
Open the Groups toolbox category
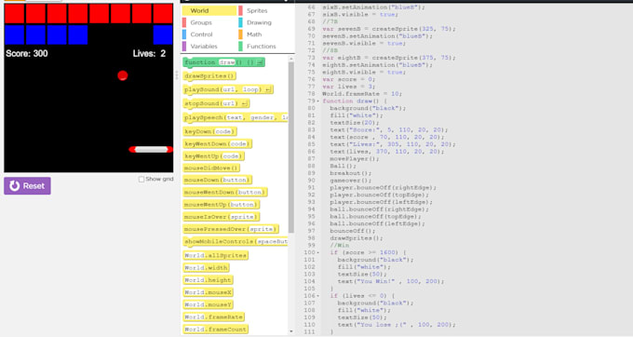pyautogui.click(x=201, y=22)
